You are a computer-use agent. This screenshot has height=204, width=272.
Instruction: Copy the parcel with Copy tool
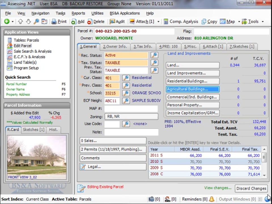coord(209,22)
